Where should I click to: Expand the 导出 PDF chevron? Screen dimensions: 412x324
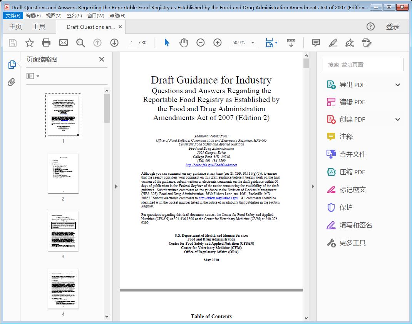[x=397, y=84]
